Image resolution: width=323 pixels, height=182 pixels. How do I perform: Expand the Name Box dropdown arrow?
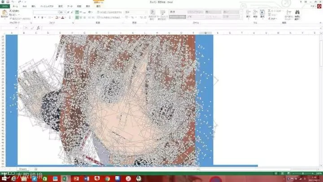16,28
